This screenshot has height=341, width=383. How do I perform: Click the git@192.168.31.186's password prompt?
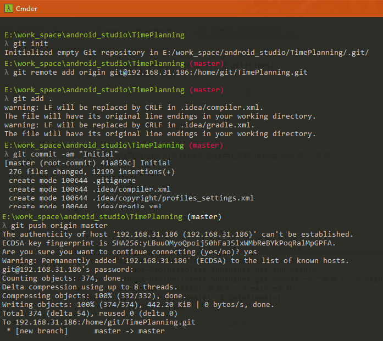[69, 270]
